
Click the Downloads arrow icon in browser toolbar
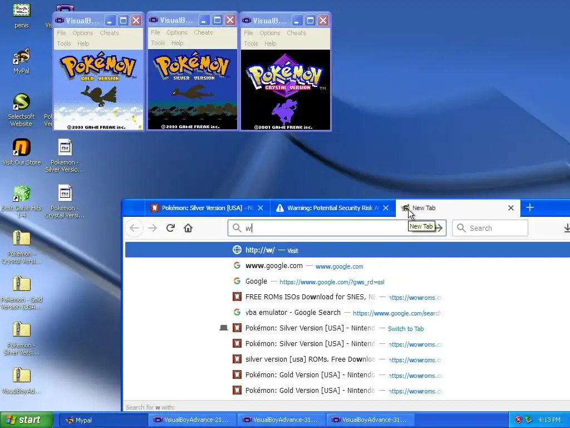pyautogui.click(x=566, y=228)
